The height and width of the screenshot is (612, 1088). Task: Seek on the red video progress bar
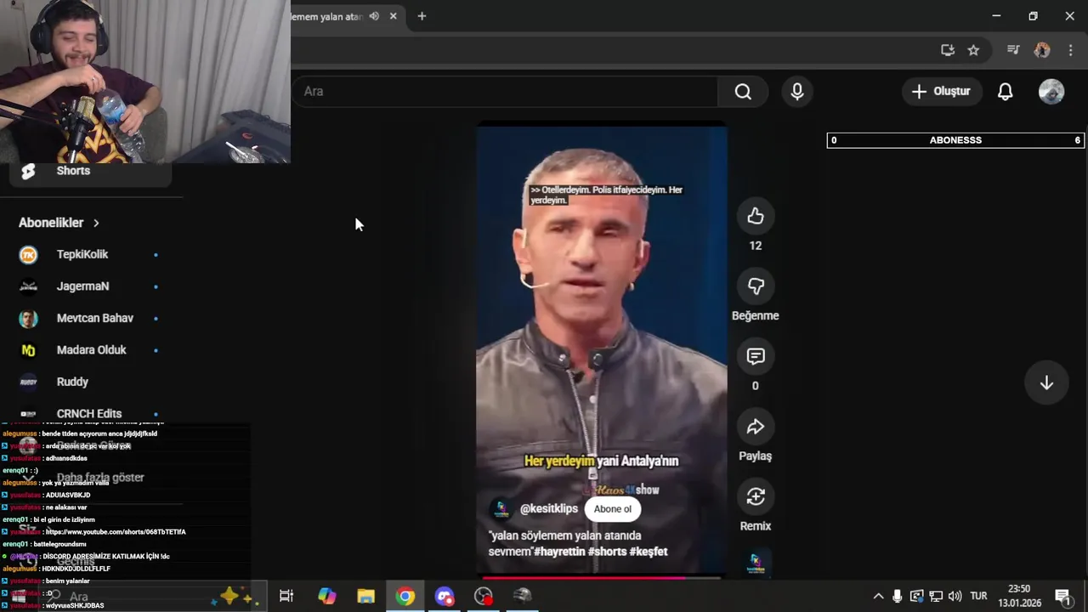tap(601, 578)
